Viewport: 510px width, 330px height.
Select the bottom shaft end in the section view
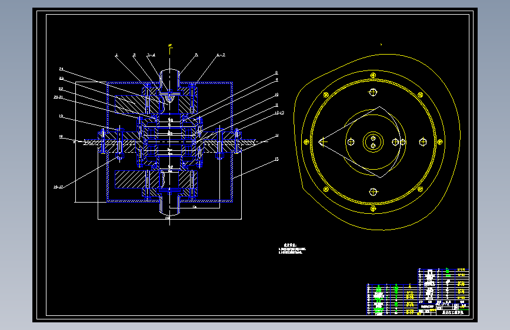coord(169,206)
